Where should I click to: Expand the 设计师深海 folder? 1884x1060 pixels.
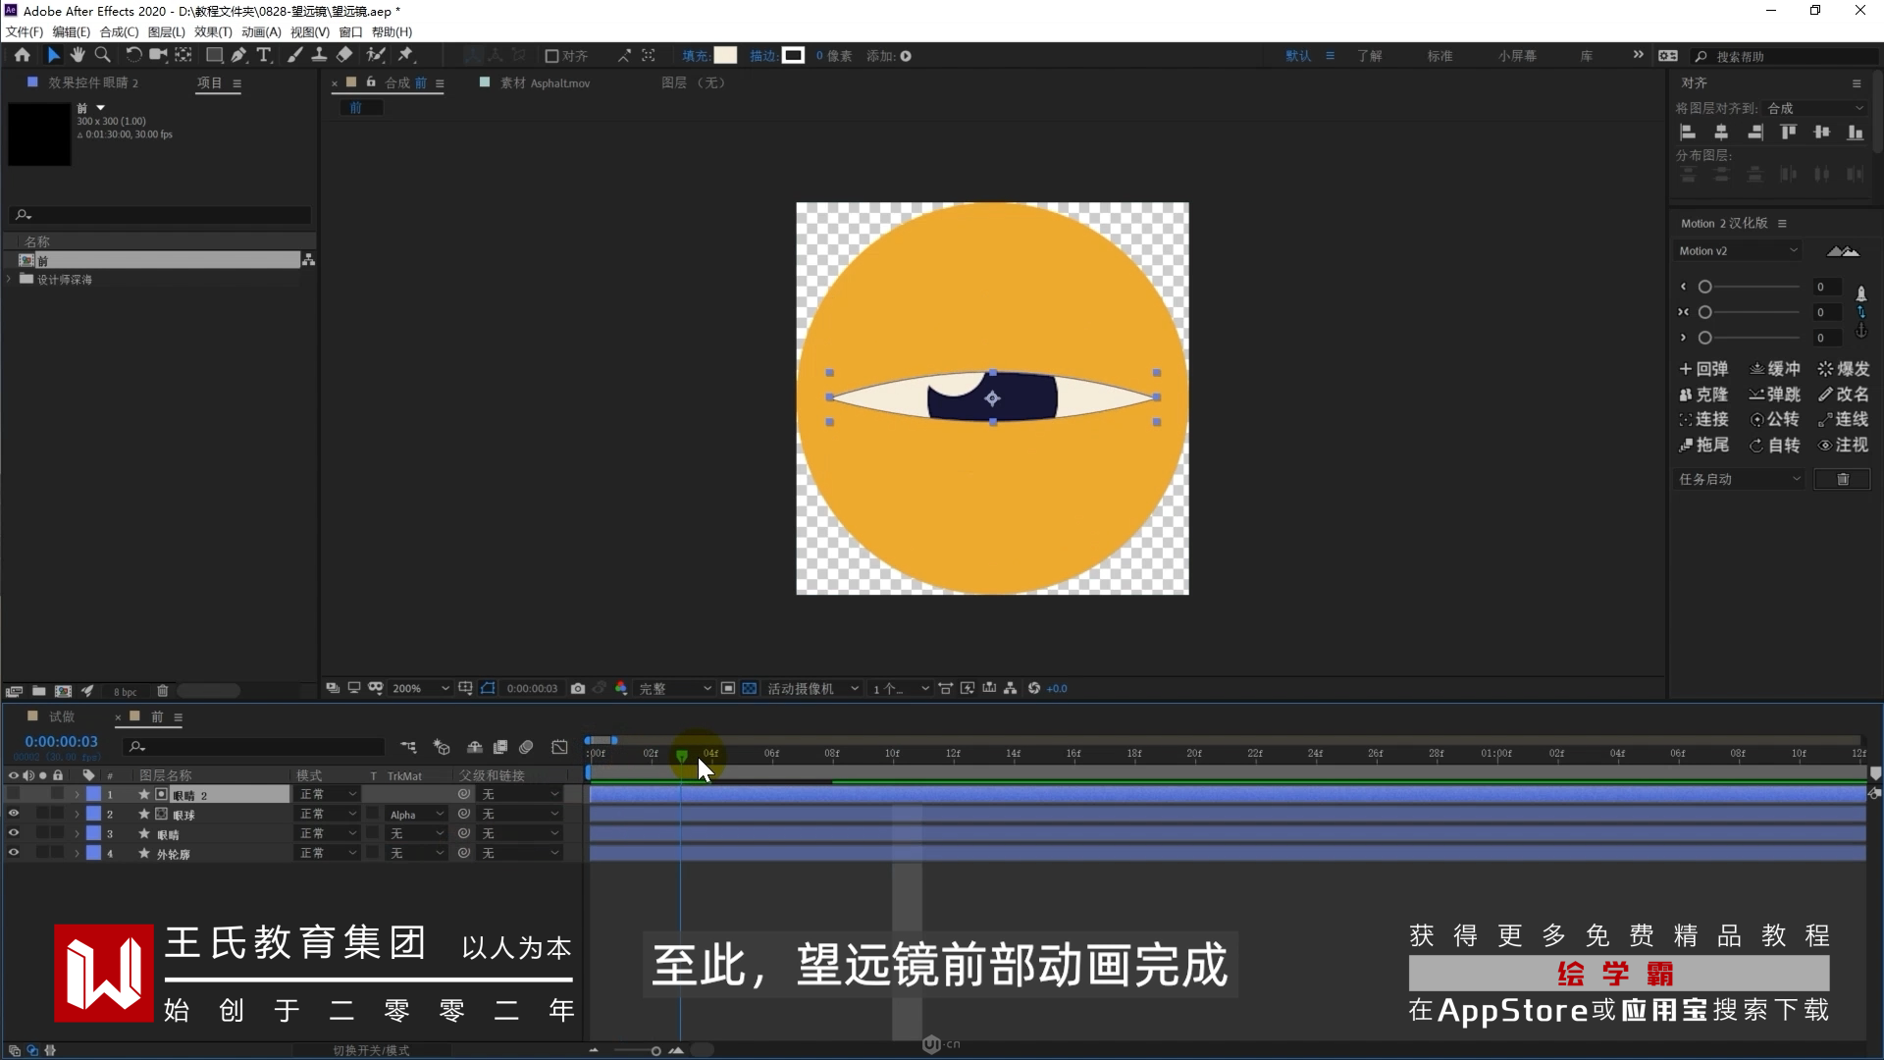point(10,279)
